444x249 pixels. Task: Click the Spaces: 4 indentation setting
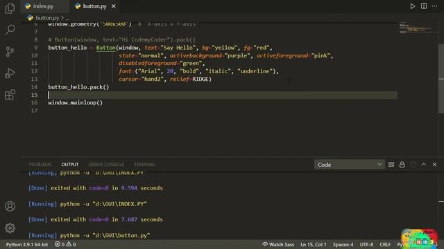[343, 244]
